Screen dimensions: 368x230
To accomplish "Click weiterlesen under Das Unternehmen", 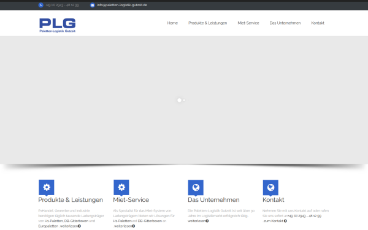I will (197, 221).
